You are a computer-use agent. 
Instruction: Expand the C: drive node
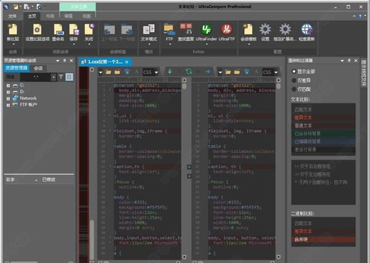click(8, 86)
